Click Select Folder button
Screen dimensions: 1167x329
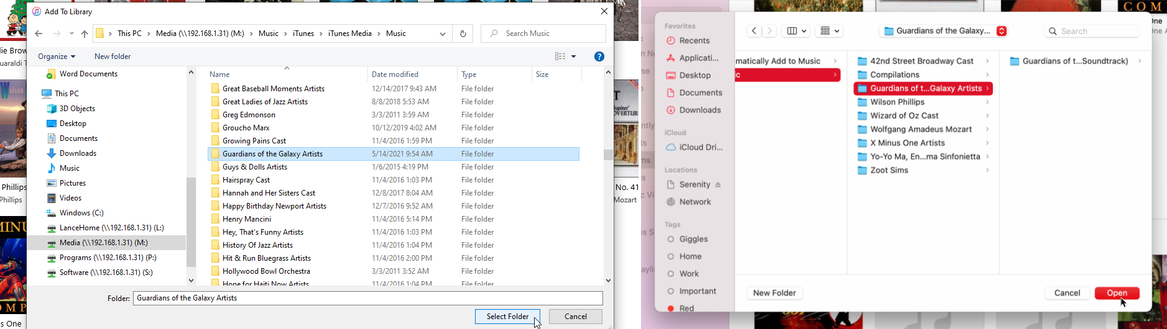[x=507, y=317]
